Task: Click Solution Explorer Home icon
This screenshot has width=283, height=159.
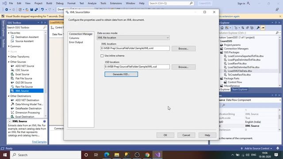Action: 222,28
